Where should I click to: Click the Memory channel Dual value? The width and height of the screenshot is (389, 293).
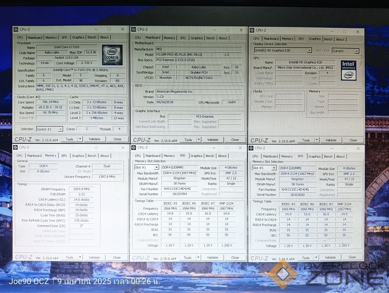coord(107,166)
